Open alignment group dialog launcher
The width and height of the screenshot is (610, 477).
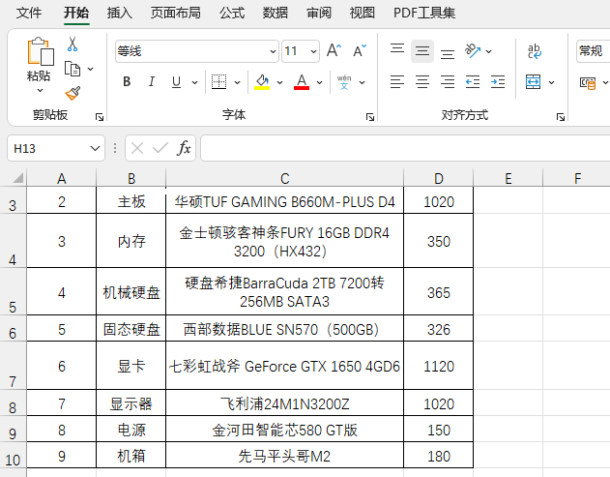tap(560, 117)
